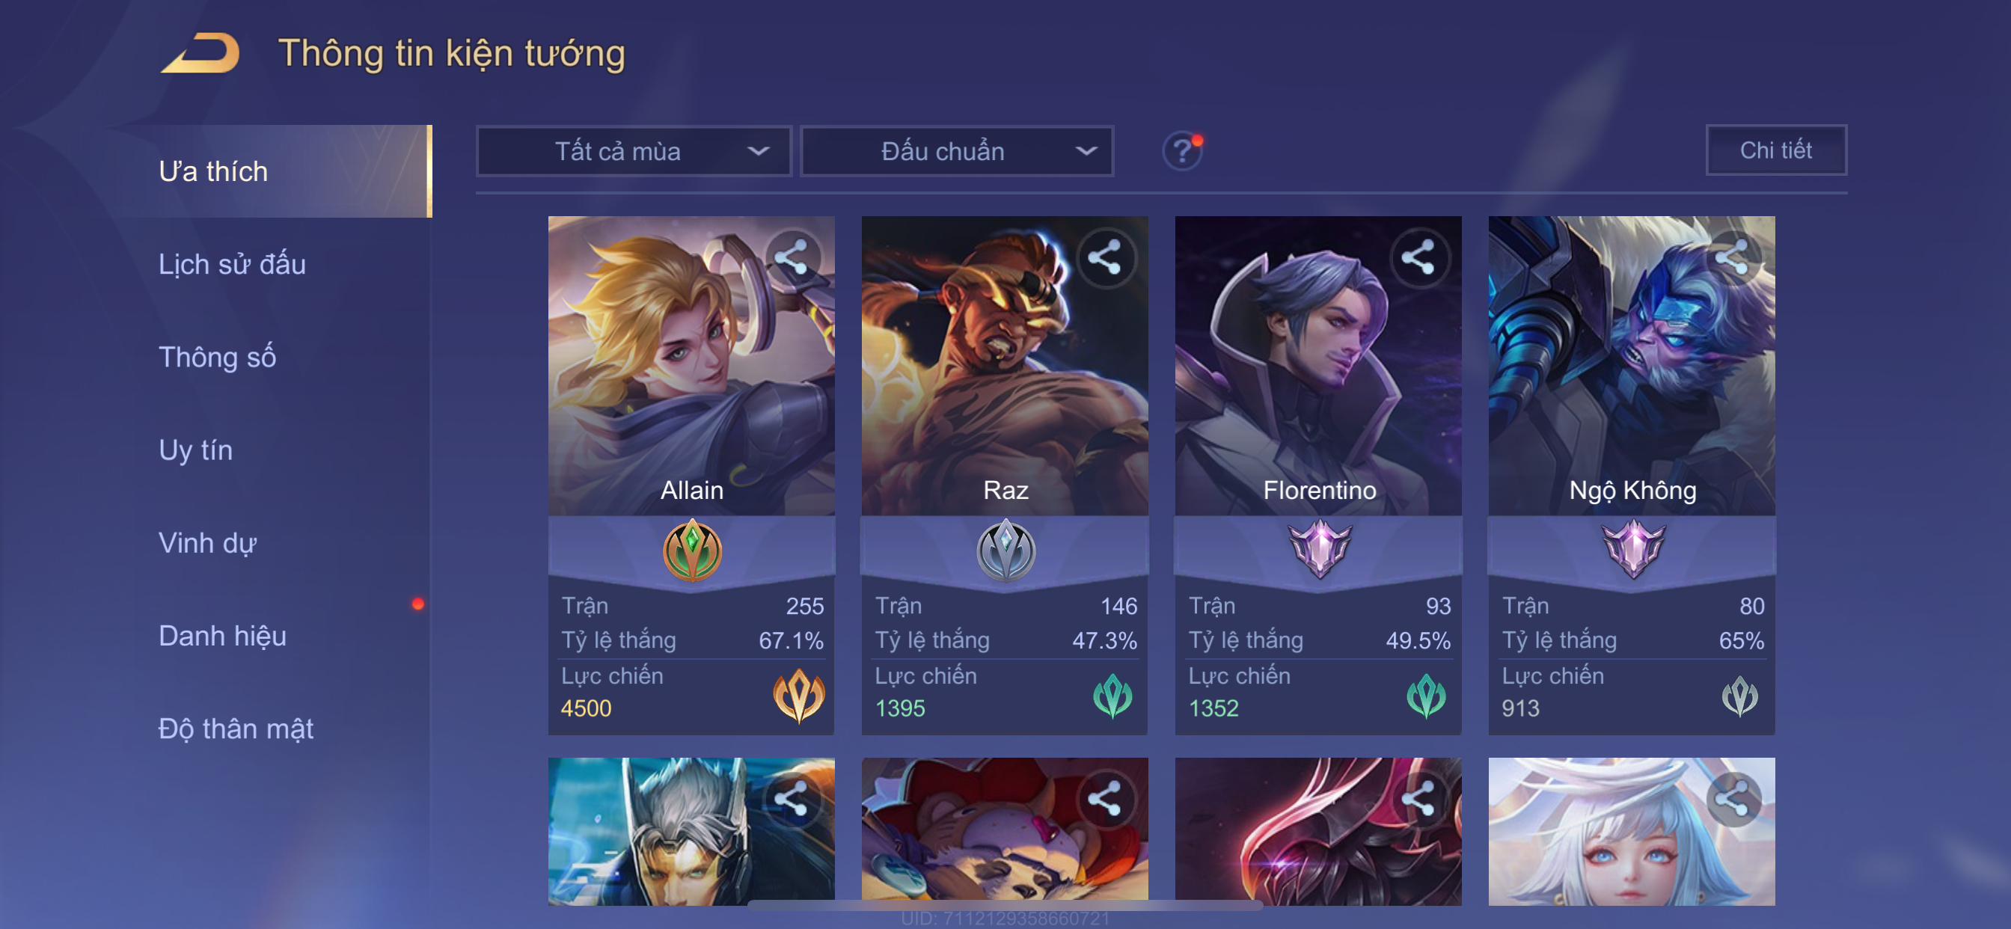Image resolution: width=2011 pixels, height=929 pixels.
Task: Click the horizontal scrollbar below hero cards
Action: tap(1005, 905)
